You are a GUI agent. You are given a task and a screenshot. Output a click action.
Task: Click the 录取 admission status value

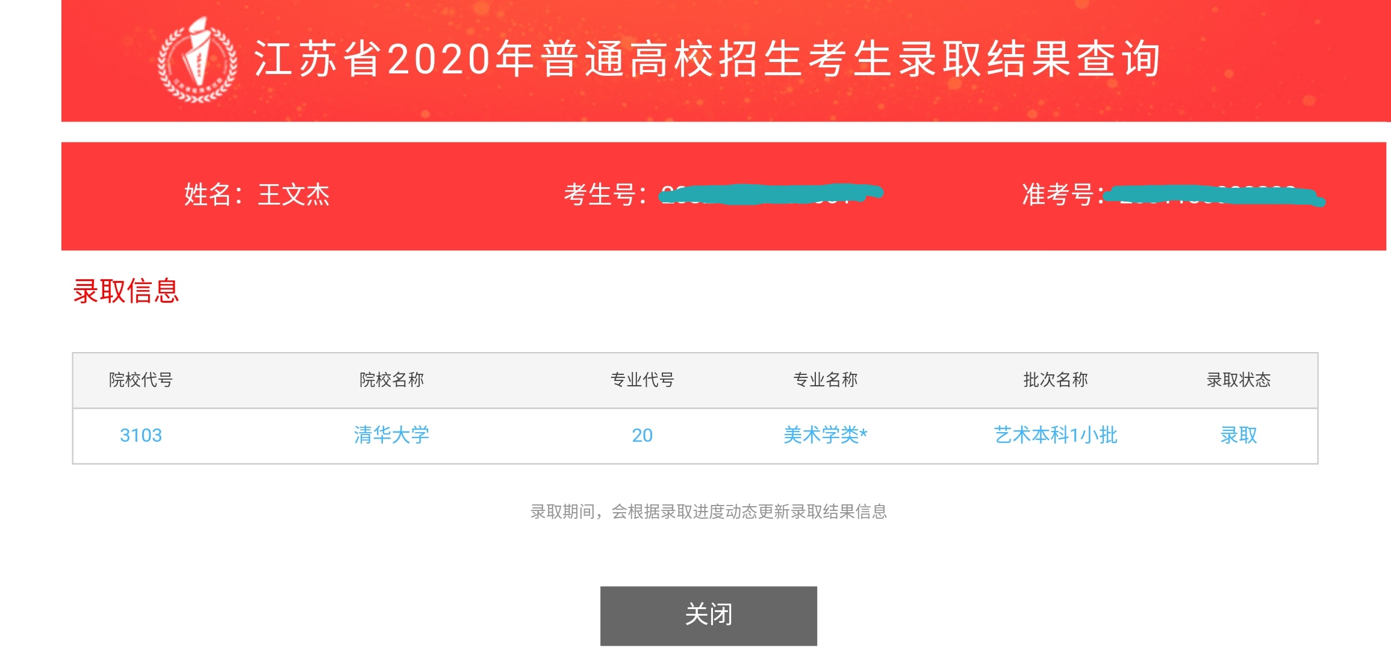(x=1239, y=435)
